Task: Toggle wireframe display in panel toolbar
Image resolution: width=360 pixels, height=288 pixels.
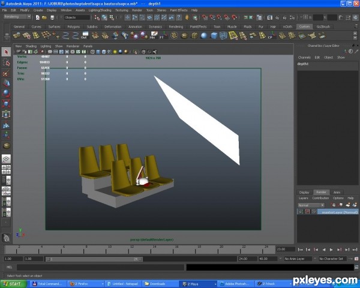Action: pos(92,52)
